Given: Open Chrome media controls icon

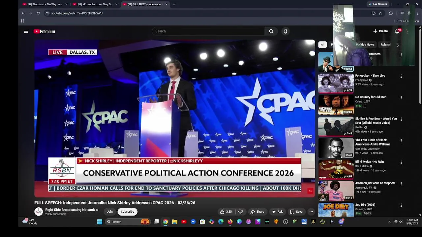Looking at the screenshot, I should pos(402,13).
